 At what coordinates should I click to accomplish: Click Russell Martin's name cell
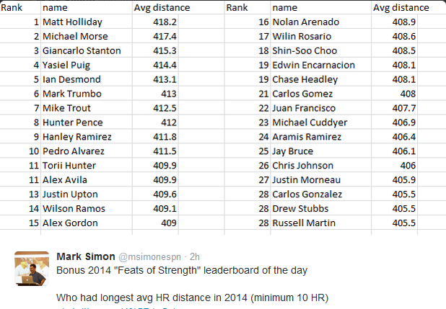(304, 223)
